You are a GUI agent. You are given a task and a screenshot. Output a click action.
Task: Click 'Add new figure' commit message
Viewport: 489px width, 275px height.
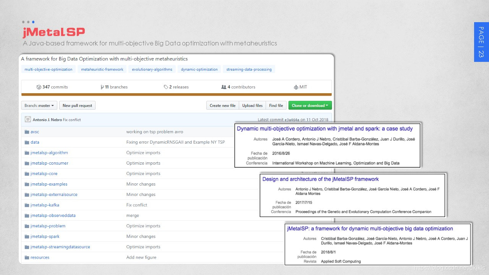coord(141,257)
